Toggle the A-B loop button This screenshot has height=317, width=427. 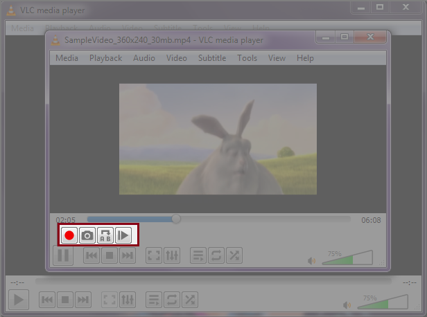click(105, 235)
